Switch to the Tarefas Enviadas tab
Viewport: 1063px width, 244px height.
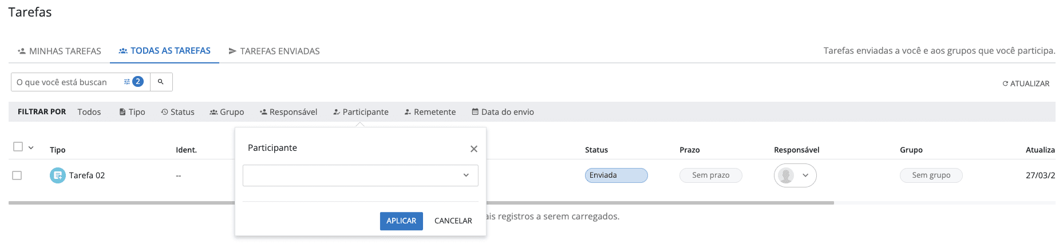point(274,51)
